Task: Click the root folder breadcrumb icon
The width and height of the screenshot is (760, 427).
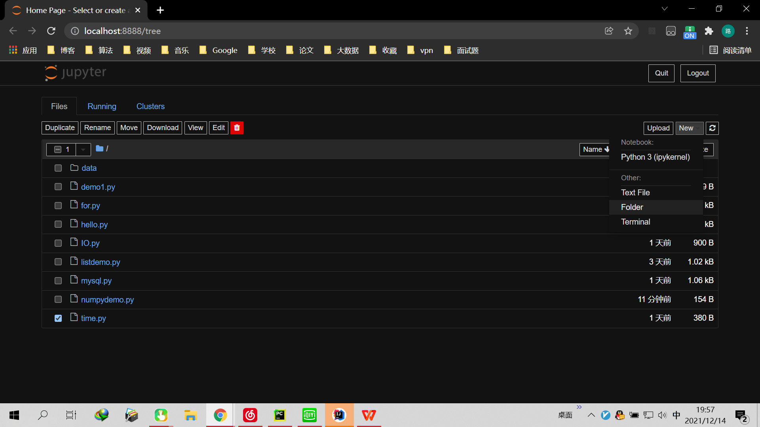Action: [99, 149]
